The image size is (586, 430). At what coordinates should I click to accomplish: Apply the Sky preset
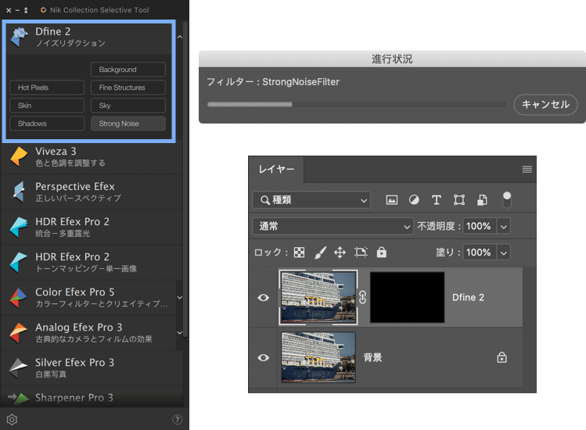[x=128, y=106]
